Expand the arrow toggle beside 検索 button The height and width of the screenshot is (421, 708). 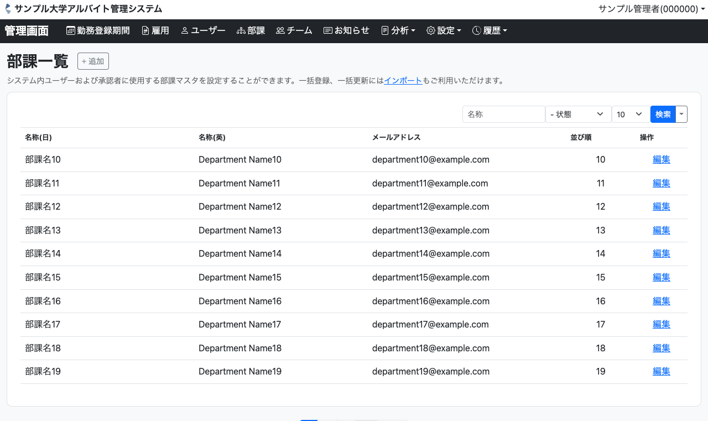681,115
